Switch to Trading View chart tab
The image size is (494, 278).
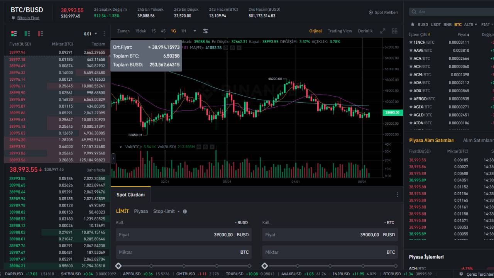click(x=340, y=31)
